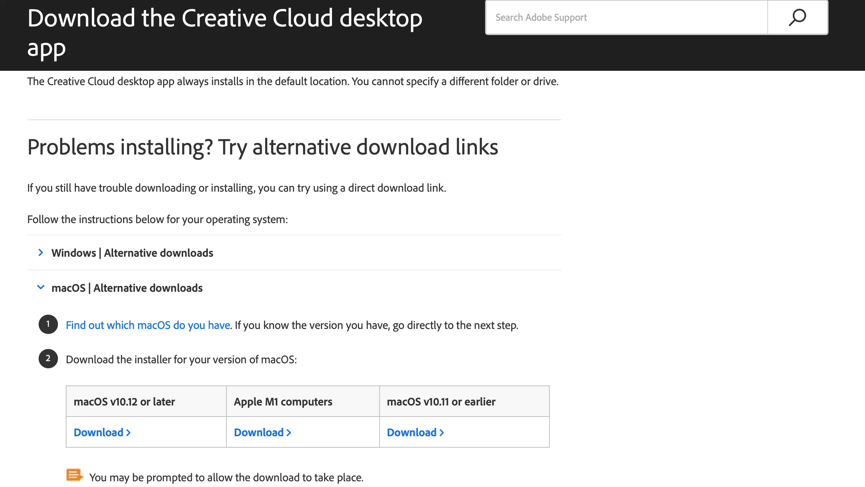Click the step 2 number badge
The width and height of the screenshot is (865, 487).
coord(48,359)
